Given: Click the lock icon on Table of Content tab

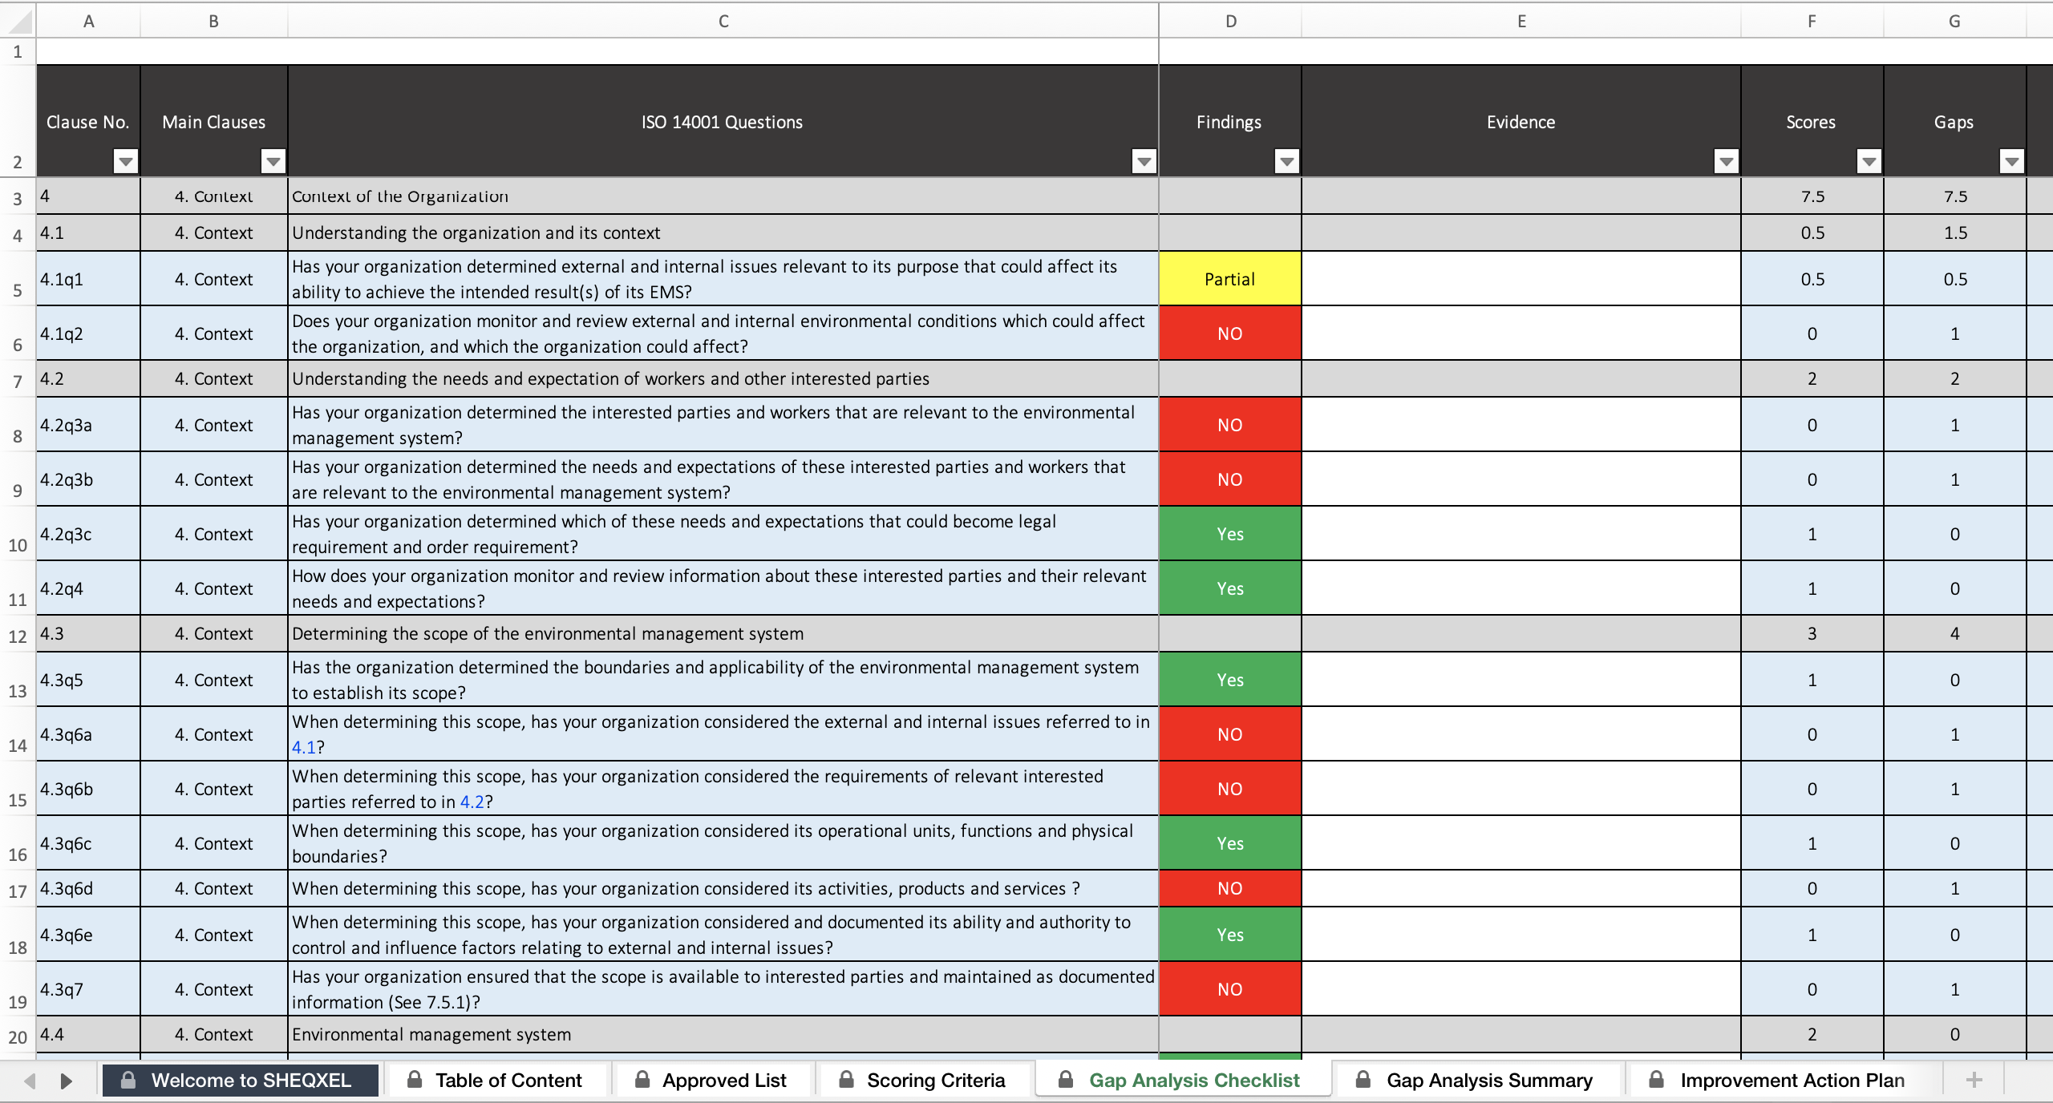Looking at the screenshot, I should pos(416,1080).
